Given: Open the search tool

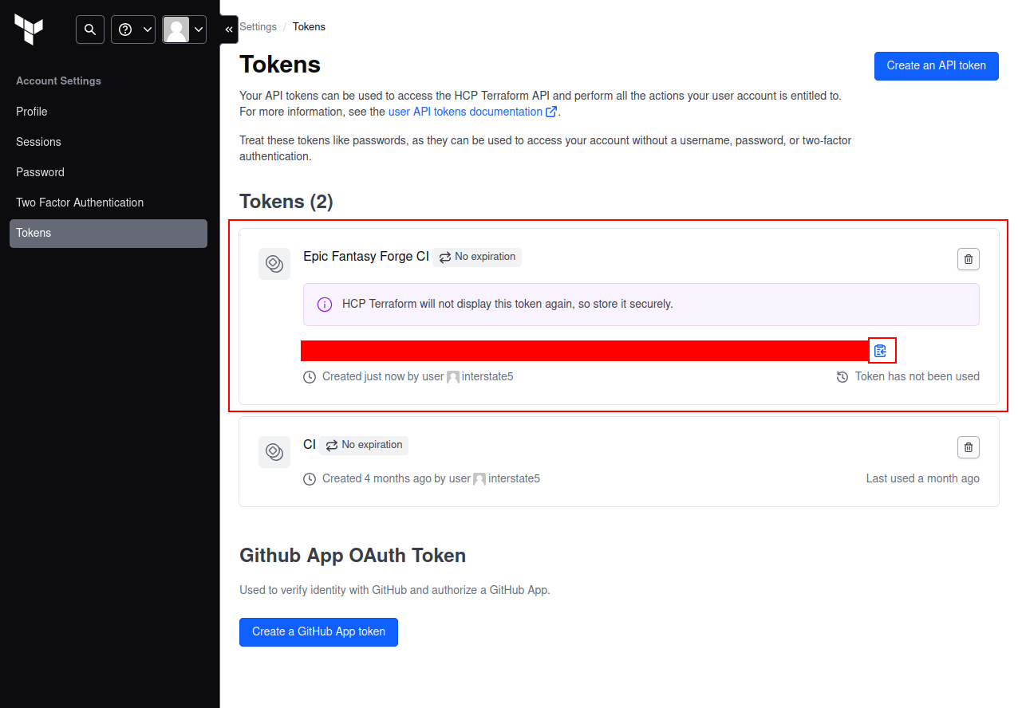Looking at the screenshot, I should [90, 29].
